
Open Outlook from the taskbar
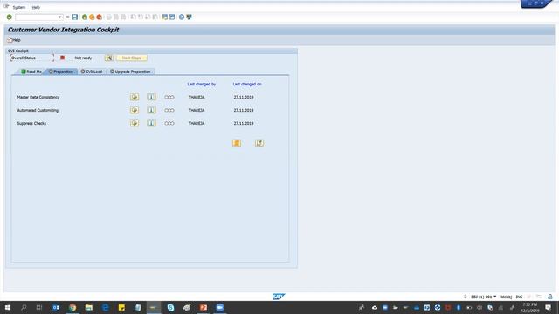tap(56, 307)
